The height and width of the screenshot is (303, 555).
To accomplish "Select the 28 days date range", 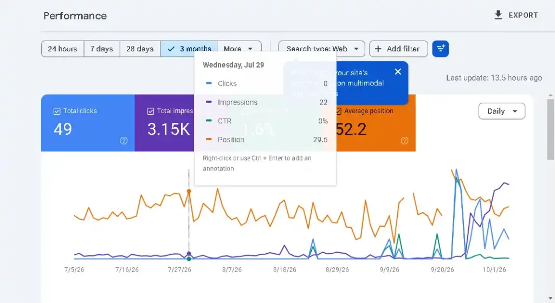I will point(140,49).
